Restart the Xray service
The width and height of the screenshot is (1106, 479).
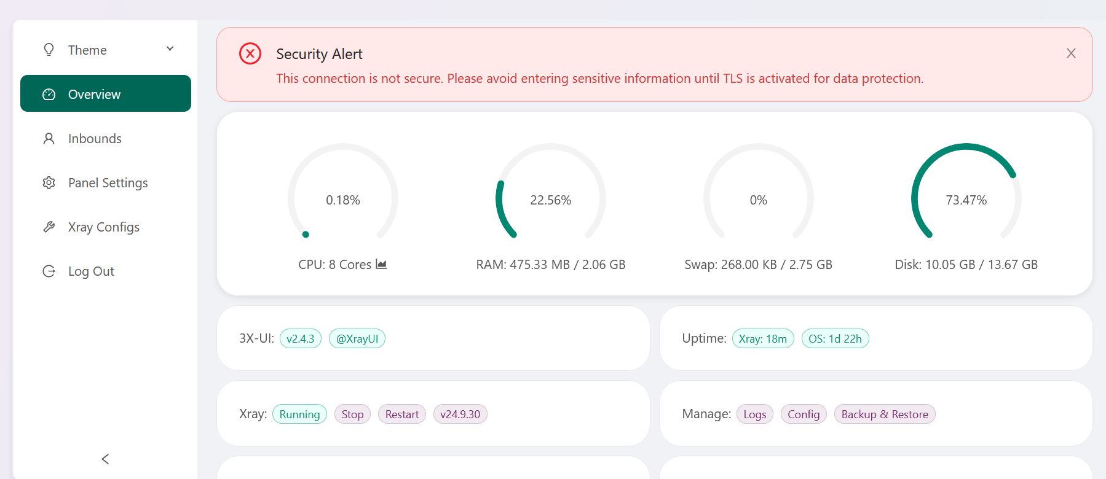(401, 415)
